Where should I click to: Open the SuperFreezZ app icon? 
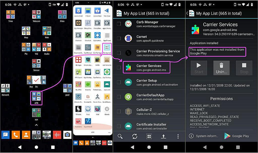pos(88,121)
